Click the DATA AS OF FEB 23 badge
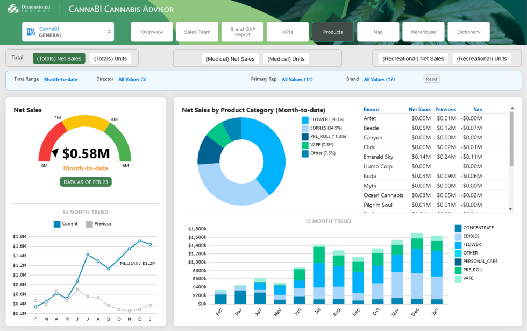The image size is (527, 331). (x=85, y=182)
